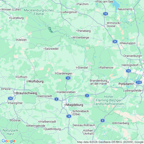Image resolution: width=144 pixels, height=144 pixels.
Task: Click the Braunschweig city label
Action: click(x=27, y=93)
